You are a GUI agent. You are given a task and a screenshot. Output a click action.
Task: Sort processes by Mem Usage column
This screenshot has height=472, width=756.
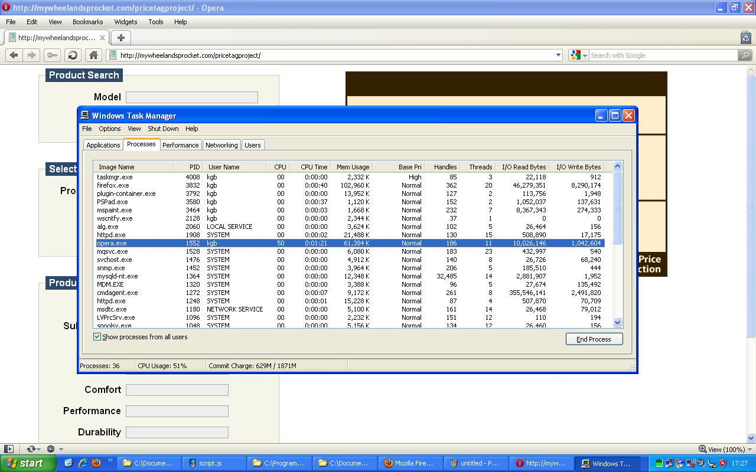pos(353,167)
